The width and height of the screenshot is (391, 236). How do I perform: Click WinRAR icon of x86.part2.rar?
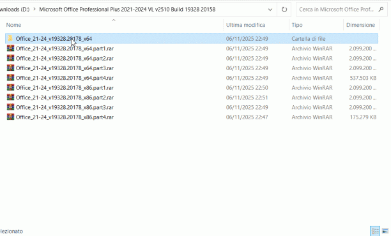[x=10, y=97]
